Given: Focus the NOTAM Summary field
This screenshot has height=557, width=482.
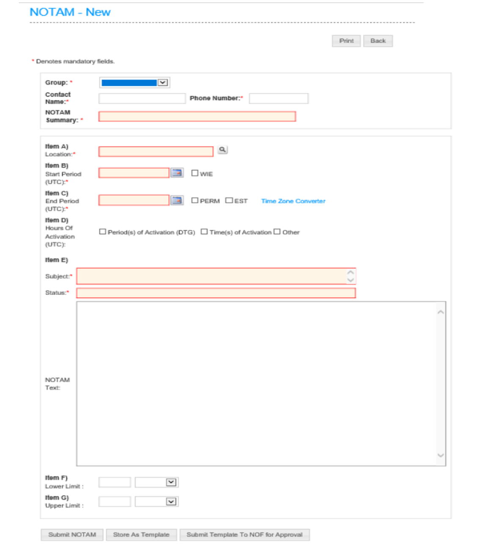Looking at the screenshot, I should [197, 116].
